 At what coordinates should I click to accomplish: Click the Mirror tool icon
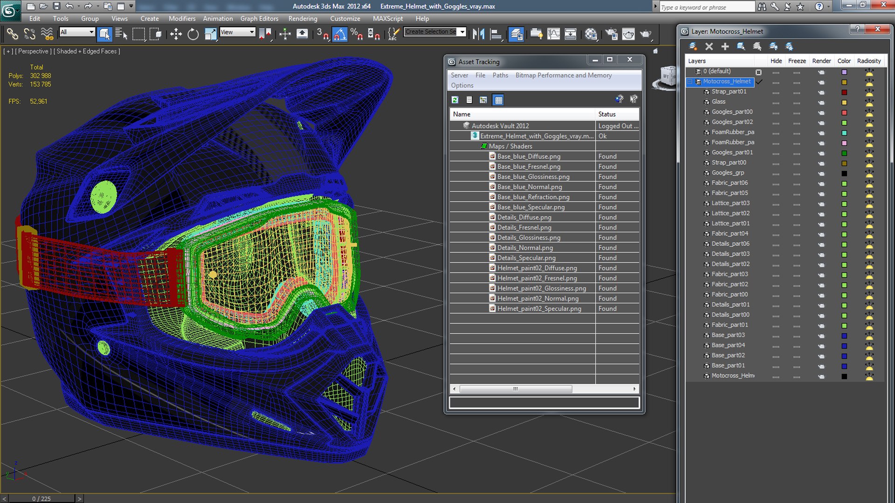point(479,34)
